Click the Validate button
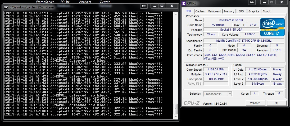290x126 pixels. click(255, 103)
